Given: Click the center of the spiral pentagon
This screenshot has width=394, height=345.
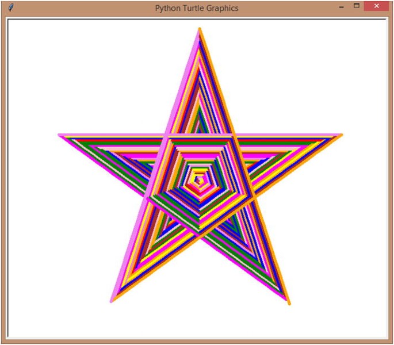Looking at the screenshot, I should (x=199, y=180).
